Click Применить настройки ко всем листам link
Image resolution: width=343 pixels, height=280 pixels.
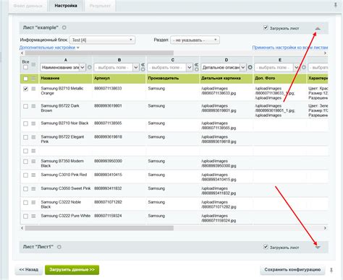290,48
